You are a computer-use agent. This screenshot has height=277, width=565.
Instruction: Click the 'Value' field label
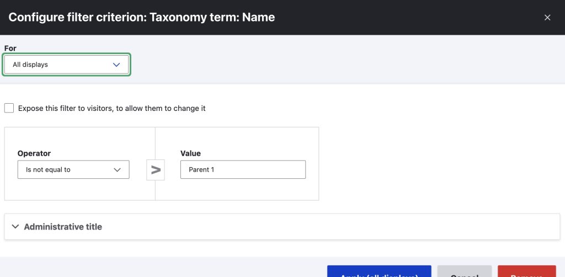(x=190, y=153)
